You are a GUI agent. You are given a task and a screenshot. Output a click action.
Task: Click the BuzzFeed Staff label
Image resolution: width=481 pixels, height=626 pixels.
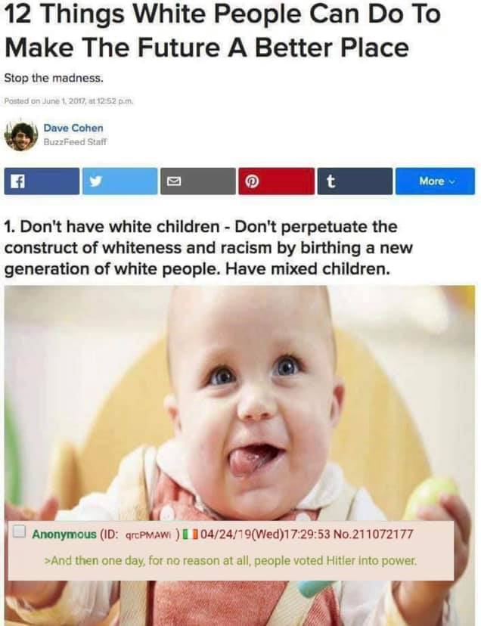(75, 141)
